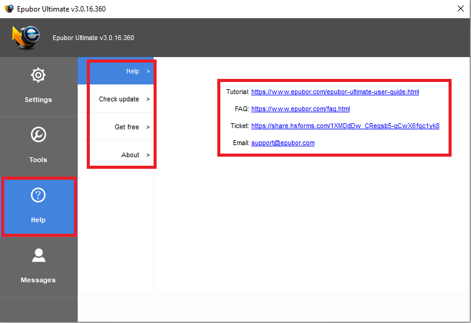Open the About submenu item
This screenshot has height=323, width=471.
point(116,155)
